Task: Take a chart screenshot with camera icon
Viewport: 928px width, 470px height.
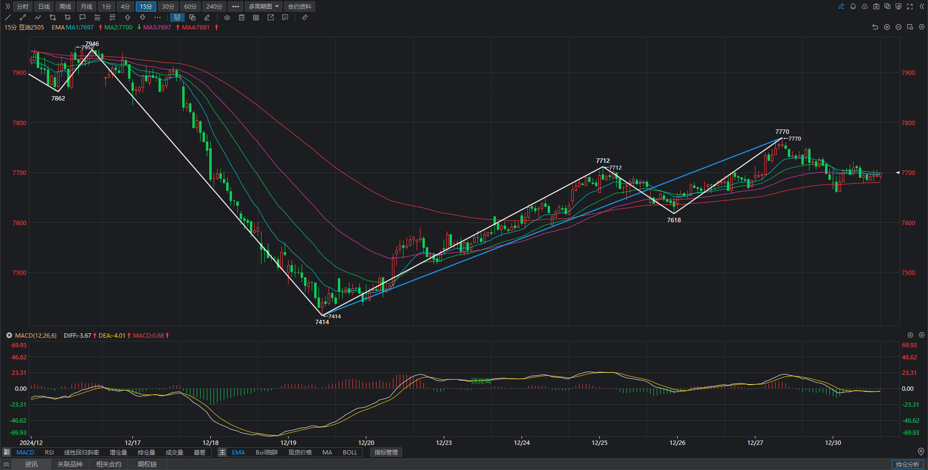Action: point(876,6)
